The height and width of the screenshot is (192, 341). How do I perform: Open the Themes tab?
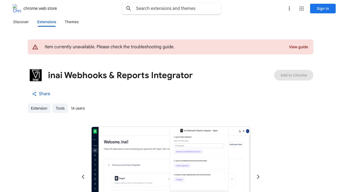[x=72, y=22]
